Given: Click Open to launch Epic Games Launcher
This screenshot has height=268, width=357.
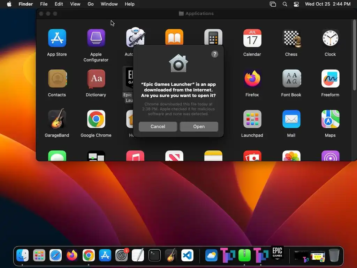Looking at the screenshot, I should pyautogui.click(x=199, y=126).
